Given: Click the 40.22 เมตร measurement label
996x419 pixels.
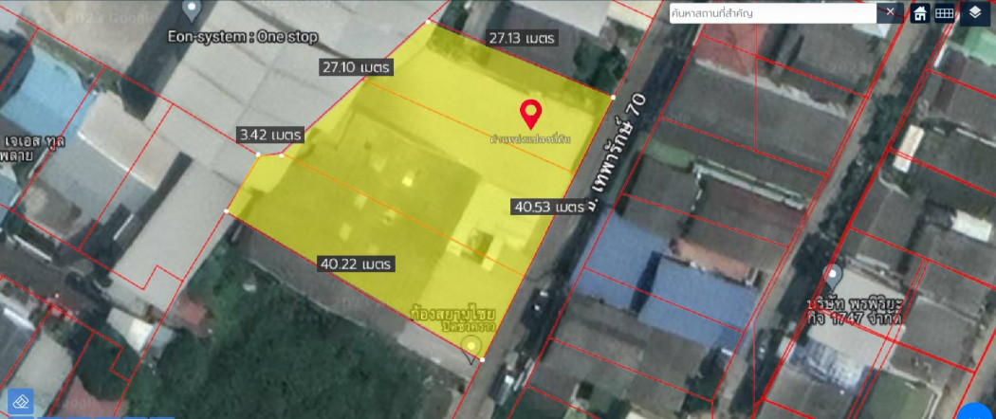Looking at the screenshot, I should [x=357, y=264].
